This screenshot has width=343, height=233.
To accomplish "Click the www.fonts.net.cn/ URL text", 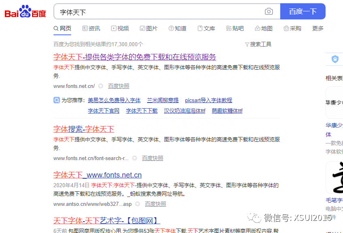I will coord(74,86).
